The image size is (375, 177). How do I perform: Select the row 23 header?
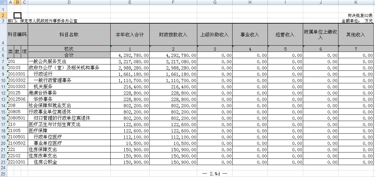pos(3,162)
